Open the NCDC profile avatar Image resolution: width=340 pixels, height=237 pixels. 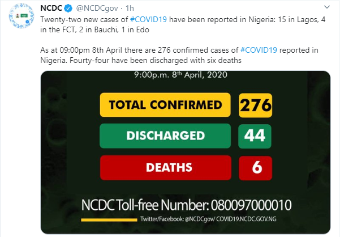pos(21,16)
